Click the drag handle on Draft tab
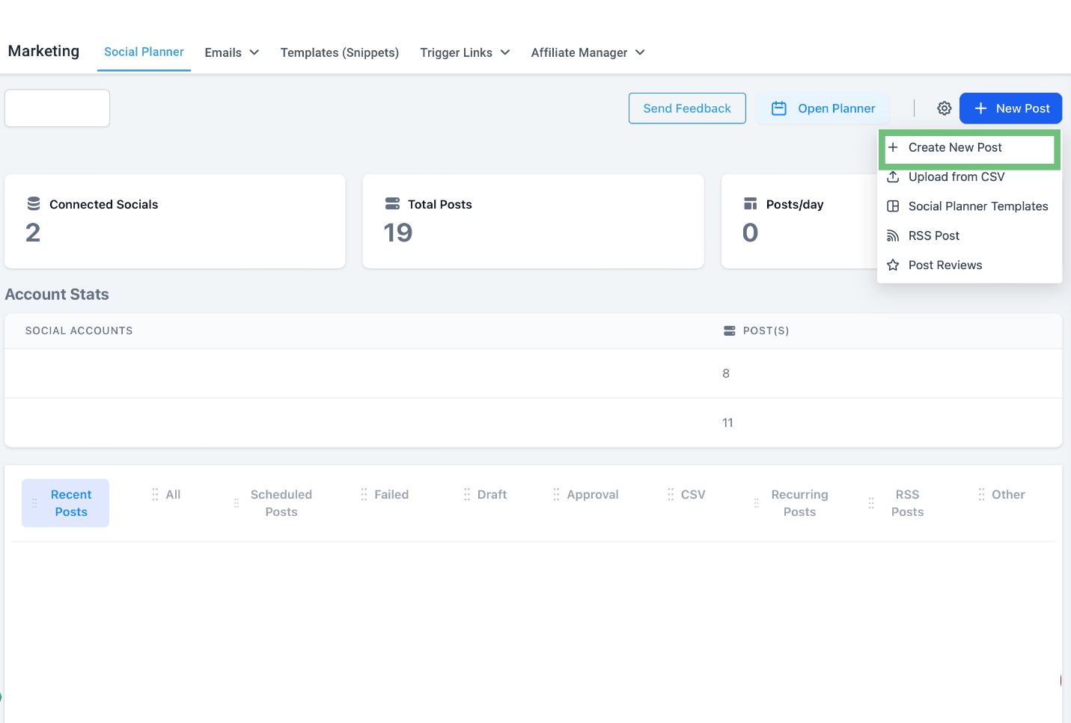The height and width of the screenshot is (723, 1071). point(467,494)
